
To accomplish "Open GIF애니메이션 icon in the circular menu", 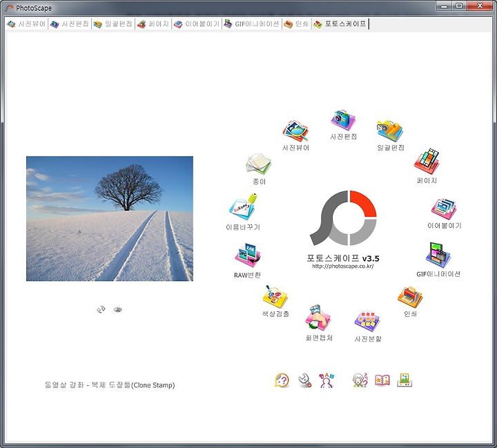I will [x=438, y=255].
